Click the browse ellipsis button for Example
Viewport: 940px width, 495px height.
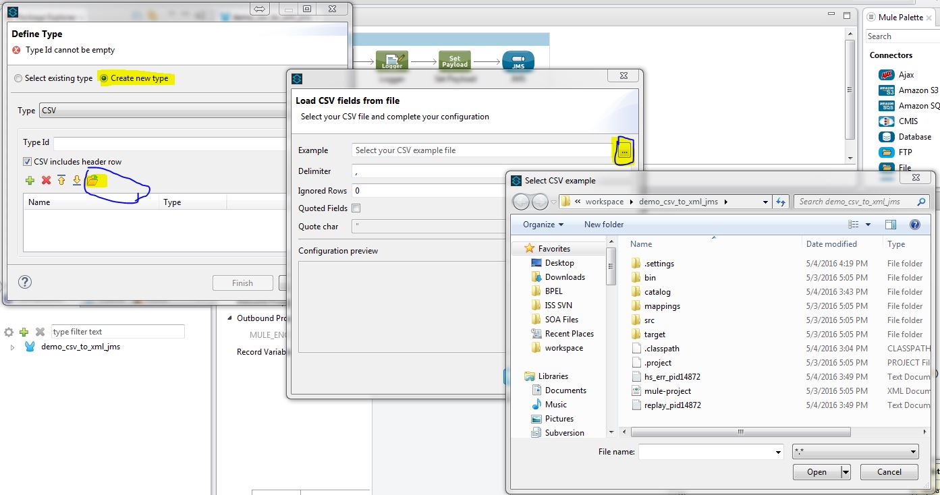[624, 152]
